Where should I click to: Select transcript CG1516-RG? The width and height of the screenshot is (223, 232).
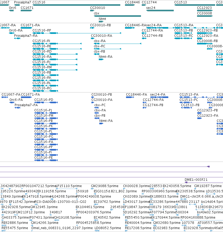point(45,91)
